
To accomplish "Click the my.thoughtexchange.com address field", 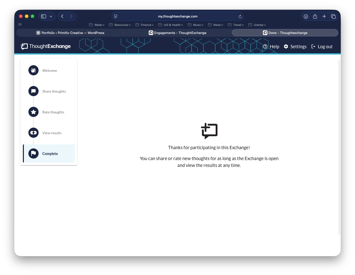I will [x=178, y=16].
